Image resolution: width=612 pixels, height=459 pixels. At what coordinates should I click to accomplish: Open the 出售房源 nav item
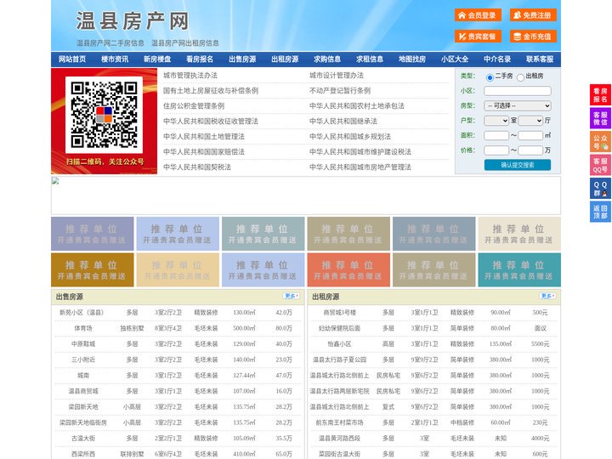242,59
